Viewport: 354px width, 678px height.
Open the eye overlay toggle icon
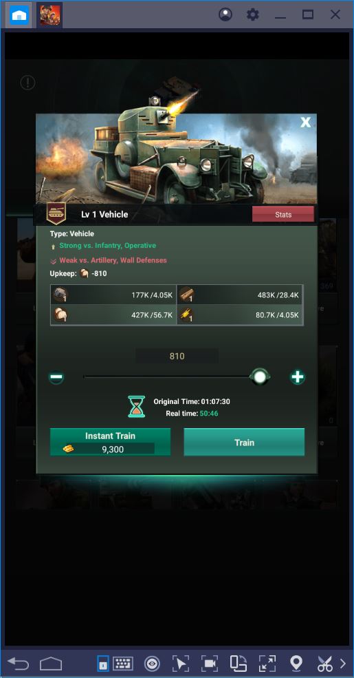click(x=152, y=664)
